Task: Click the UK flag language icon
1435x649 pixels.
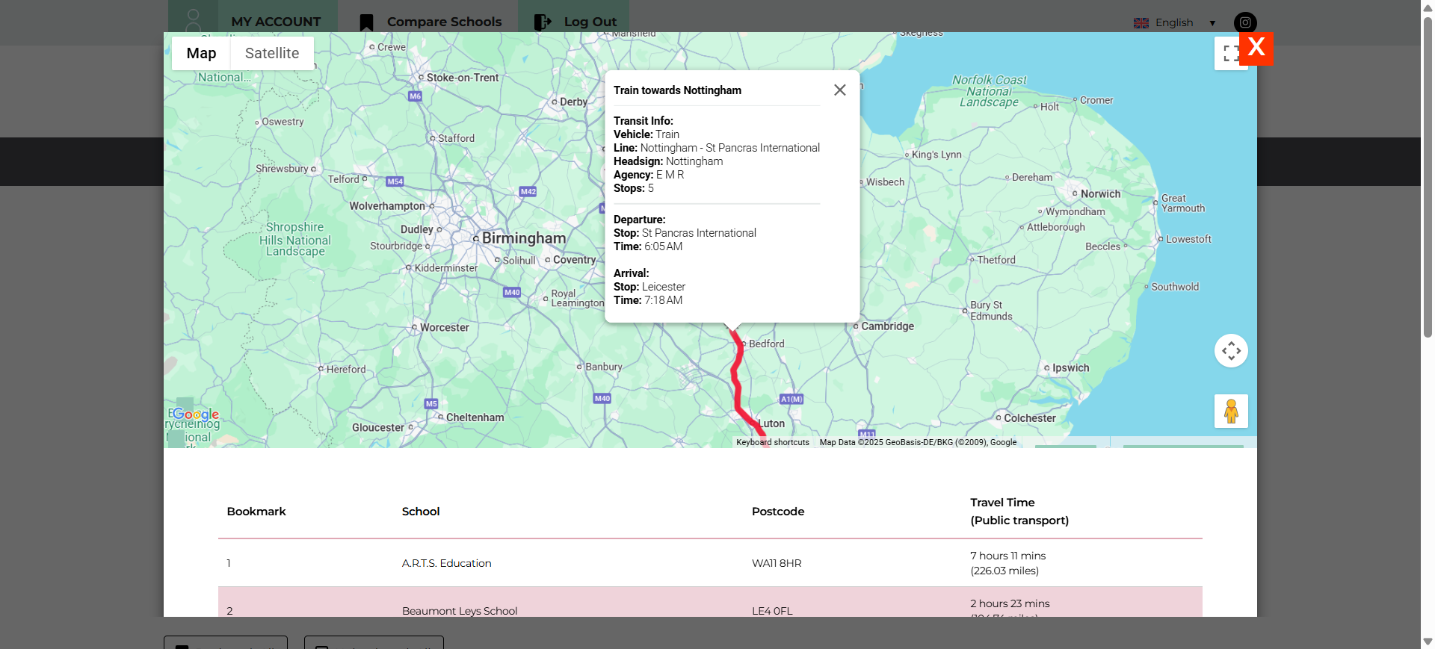Action: tap(1141, 23)
